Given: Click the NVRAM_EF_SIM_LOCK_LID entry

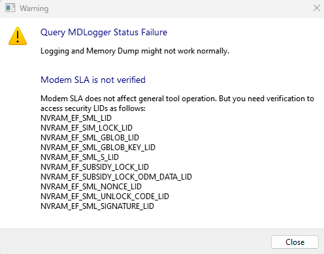Looking at the screenshot, I should coord(86,128).
